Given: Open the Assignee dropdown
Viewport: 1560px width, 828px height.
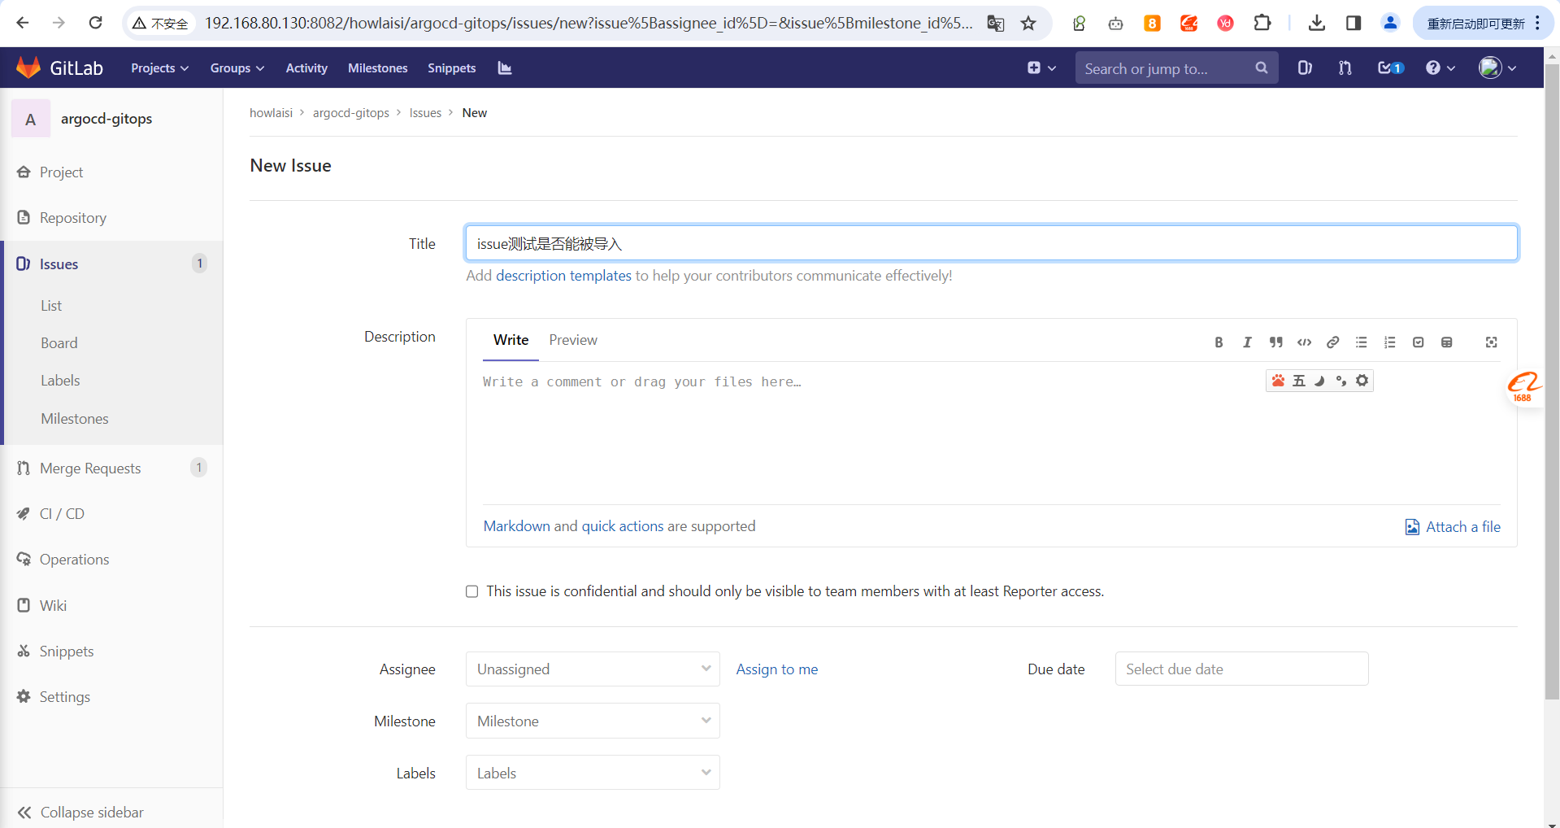Looking at the screenshot, I should [x=592, y=669].
